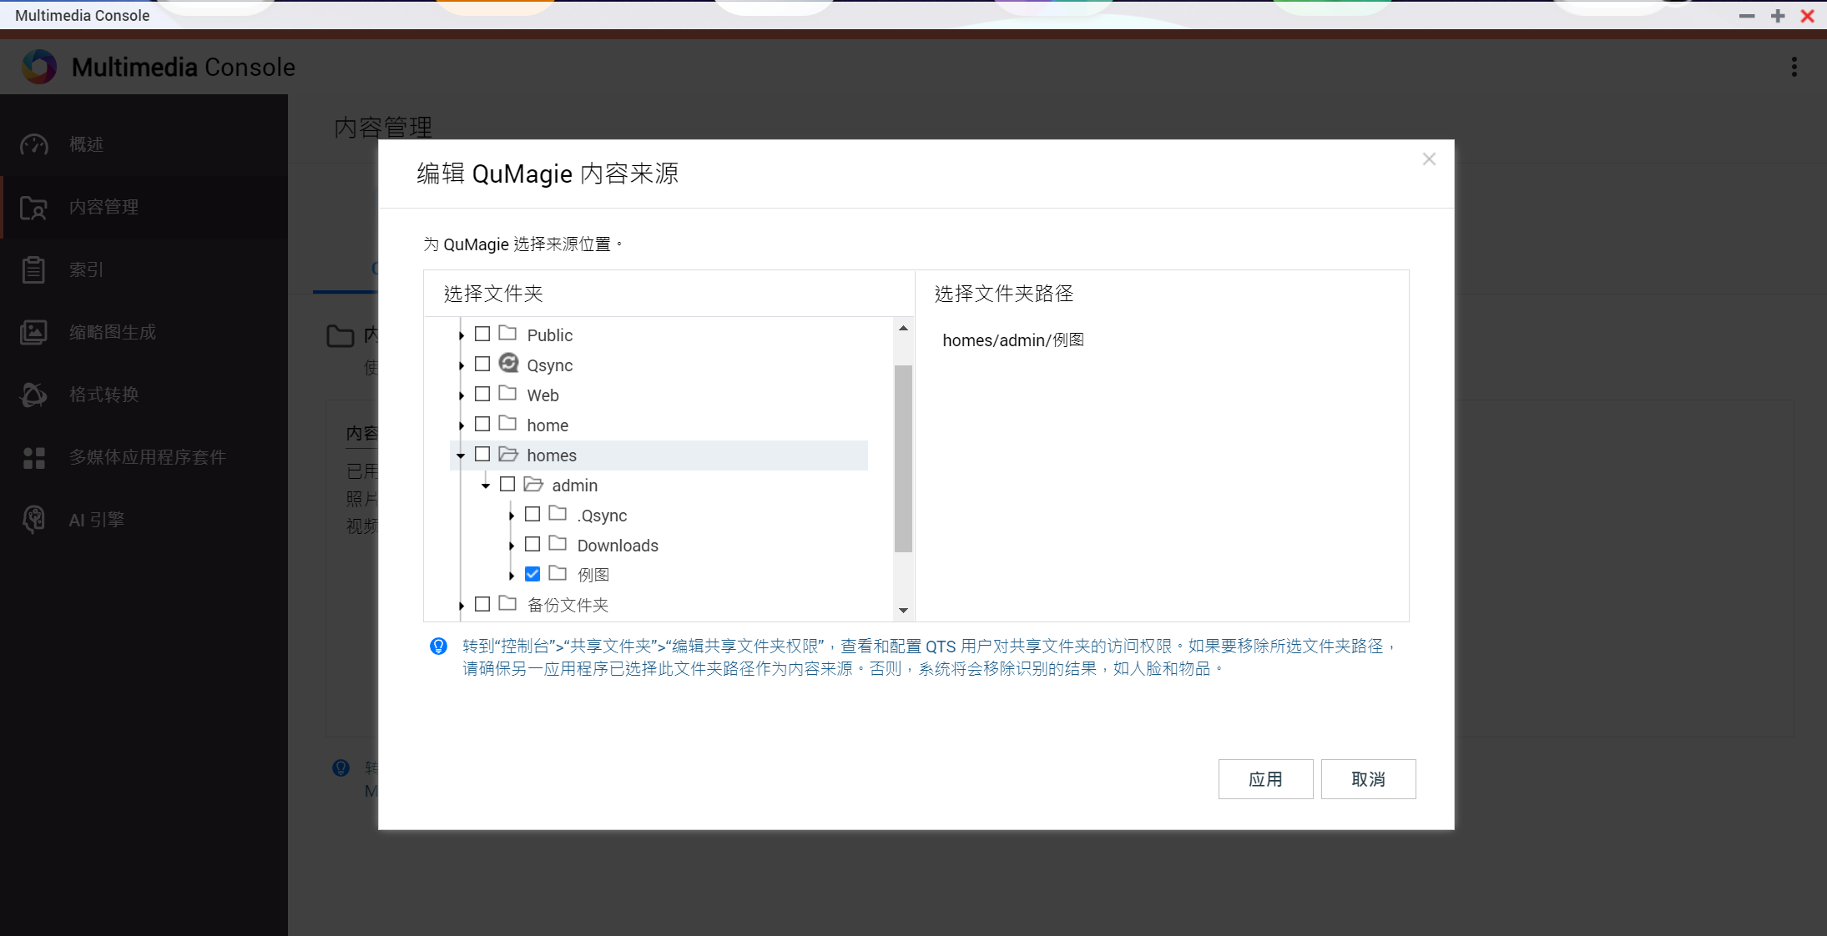
Task: Click the Downloads folder icon
Action: (x=558, y=544)
